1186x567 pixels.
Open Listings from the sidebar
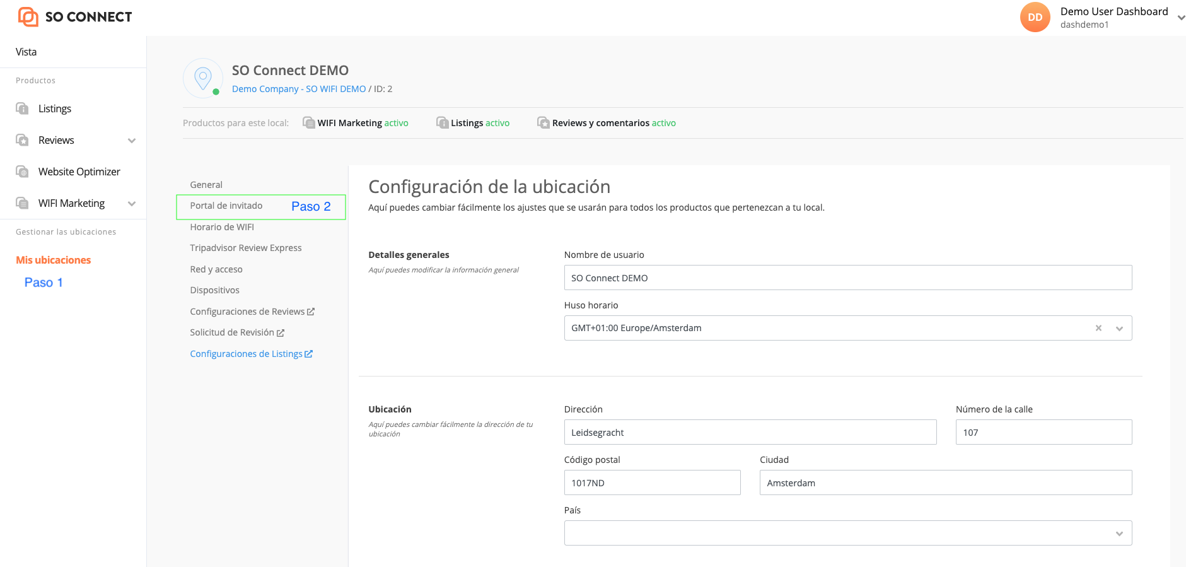coord(55,108)
